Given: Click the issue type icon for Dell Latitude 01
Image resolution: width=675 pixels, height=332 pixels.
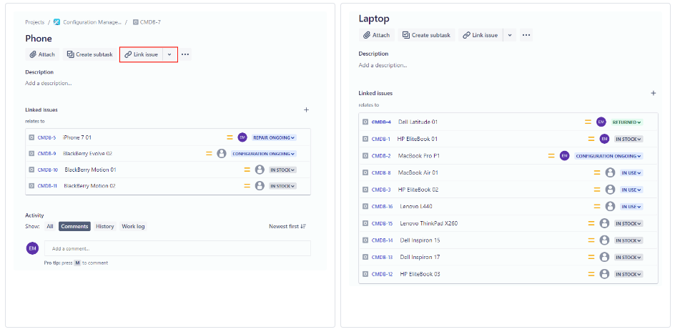Looking at the screenshot, I should pos(365,122).
